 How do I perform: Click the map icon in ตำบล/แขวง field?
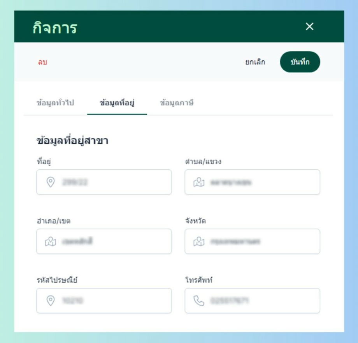pyautogui.click(x=199, y=182)
